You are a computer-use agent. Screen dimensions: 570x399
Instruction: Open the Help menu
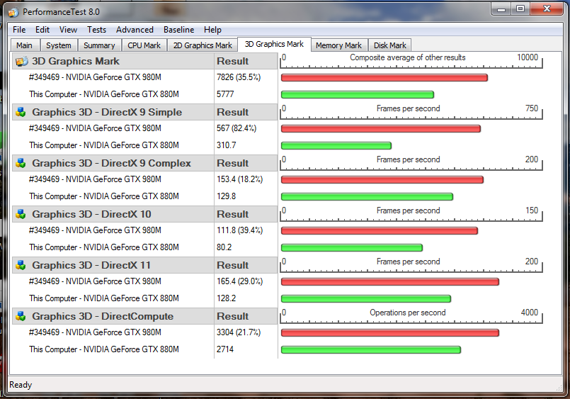pyautogui.click(x=212, y=30)
